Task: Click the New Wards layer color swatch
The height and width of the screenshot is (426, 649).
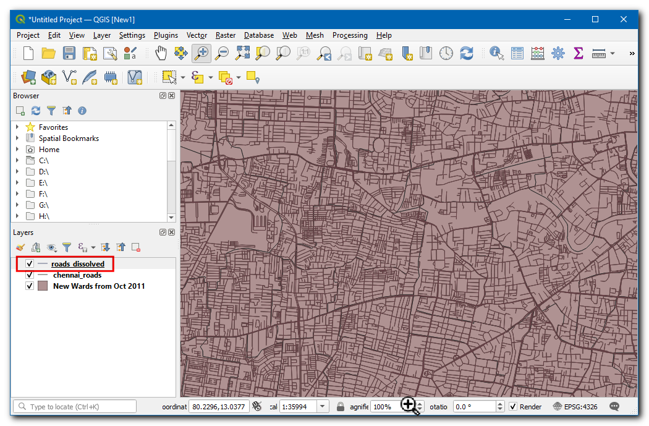Action: coord(43,286)
